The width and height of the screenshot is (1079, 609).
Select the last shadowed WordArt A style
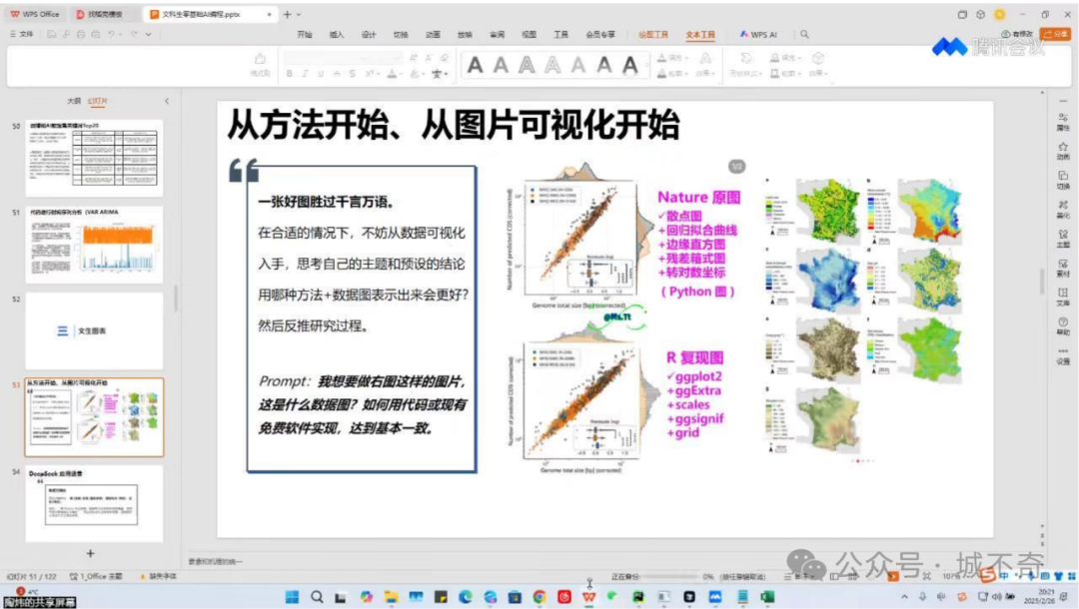[x=629, y=65]
